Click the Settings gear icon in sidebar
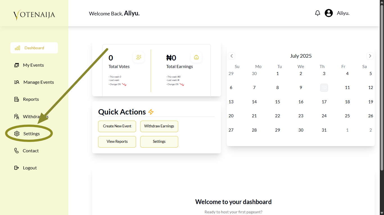Image resolution: width=384 pixels, height=215 pixels. pos(17,134)
